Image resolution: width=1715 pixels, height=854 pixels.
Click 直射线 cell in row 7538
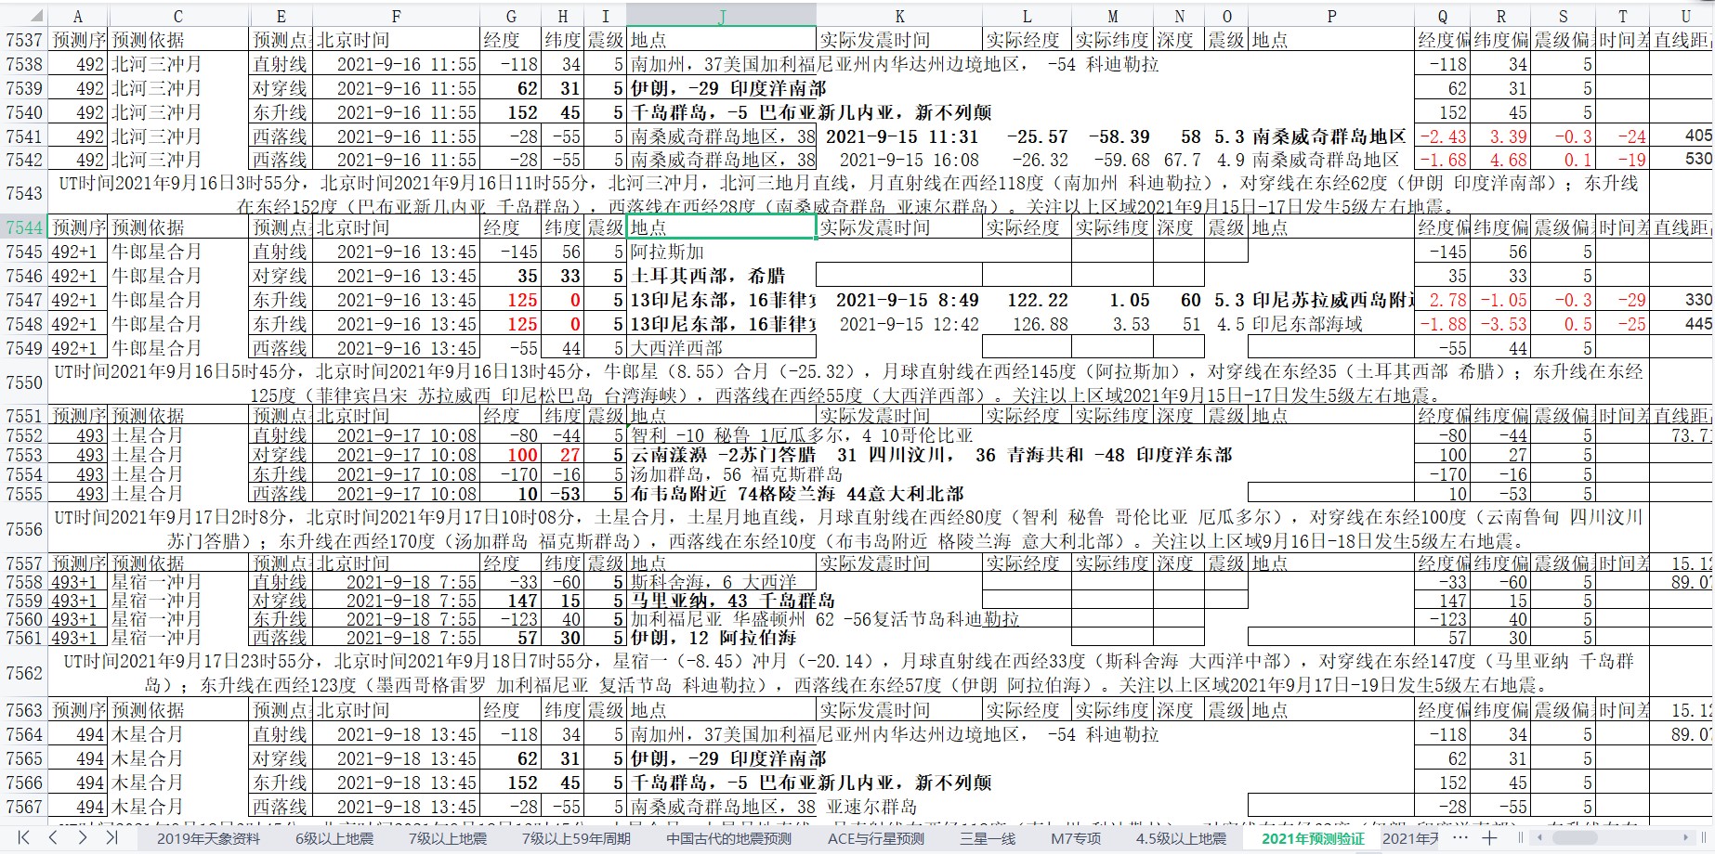[x=281, y=64]
